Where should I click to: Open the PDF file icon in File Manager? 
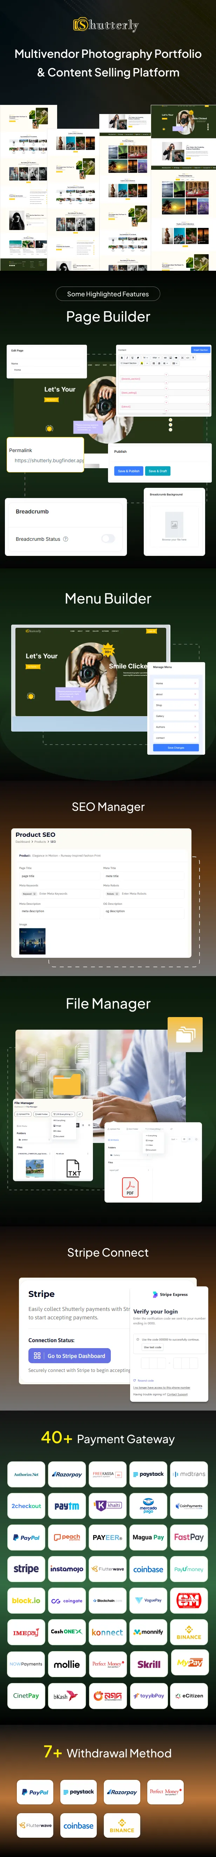[130, 1187]
